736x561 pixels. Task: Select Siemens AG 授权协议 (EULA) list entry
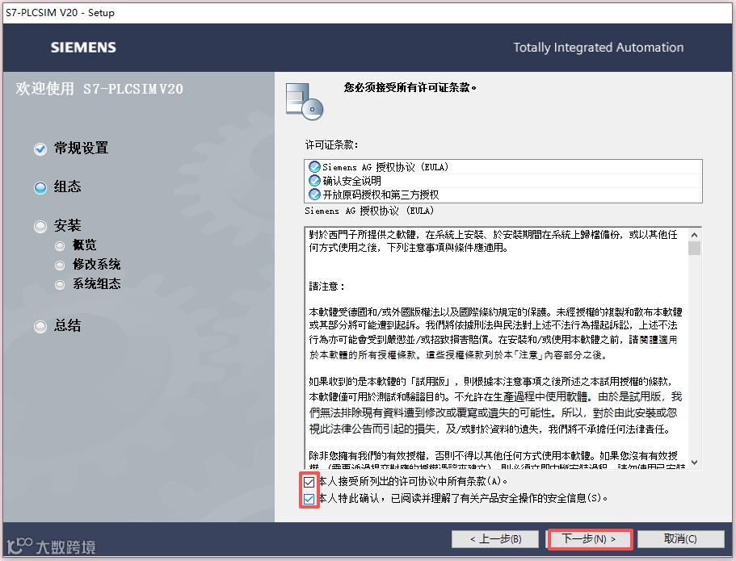(503, 167)
